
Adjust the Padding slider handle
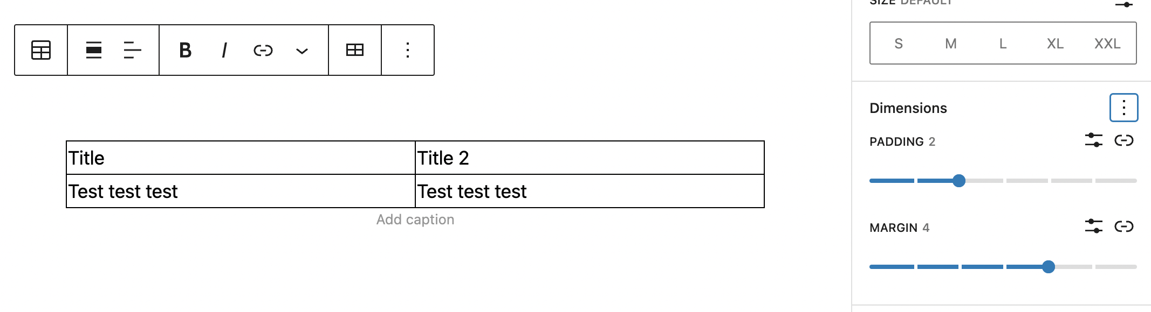960,181
